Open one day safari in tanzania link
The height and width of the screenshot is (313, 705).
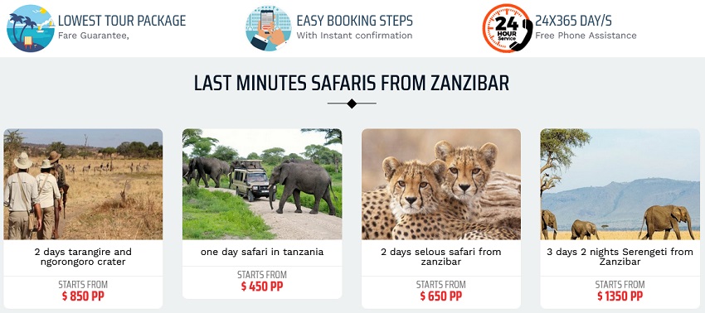coord(262,252)
